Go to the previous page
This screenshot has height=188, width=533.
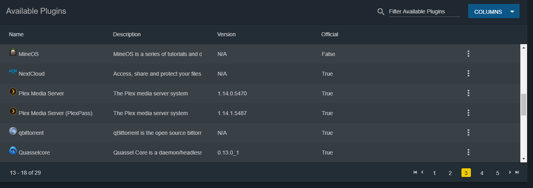click(422, 172)
